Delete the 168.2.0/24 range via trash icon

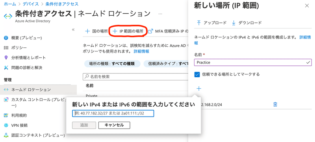[x=275, y=104]
